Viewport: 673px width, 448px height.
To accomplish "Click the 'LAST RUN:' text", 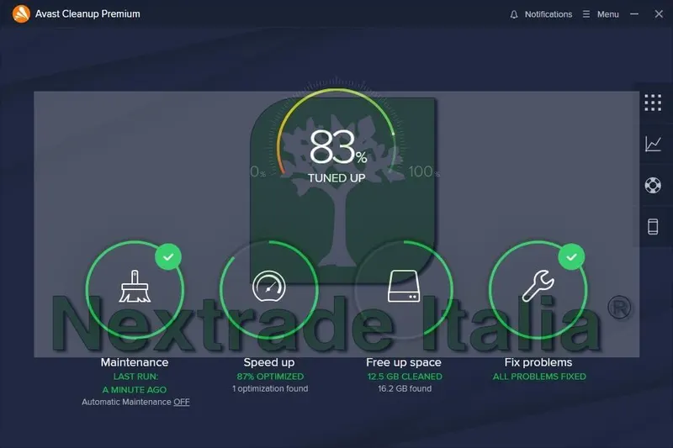I will tap(135, 377).
